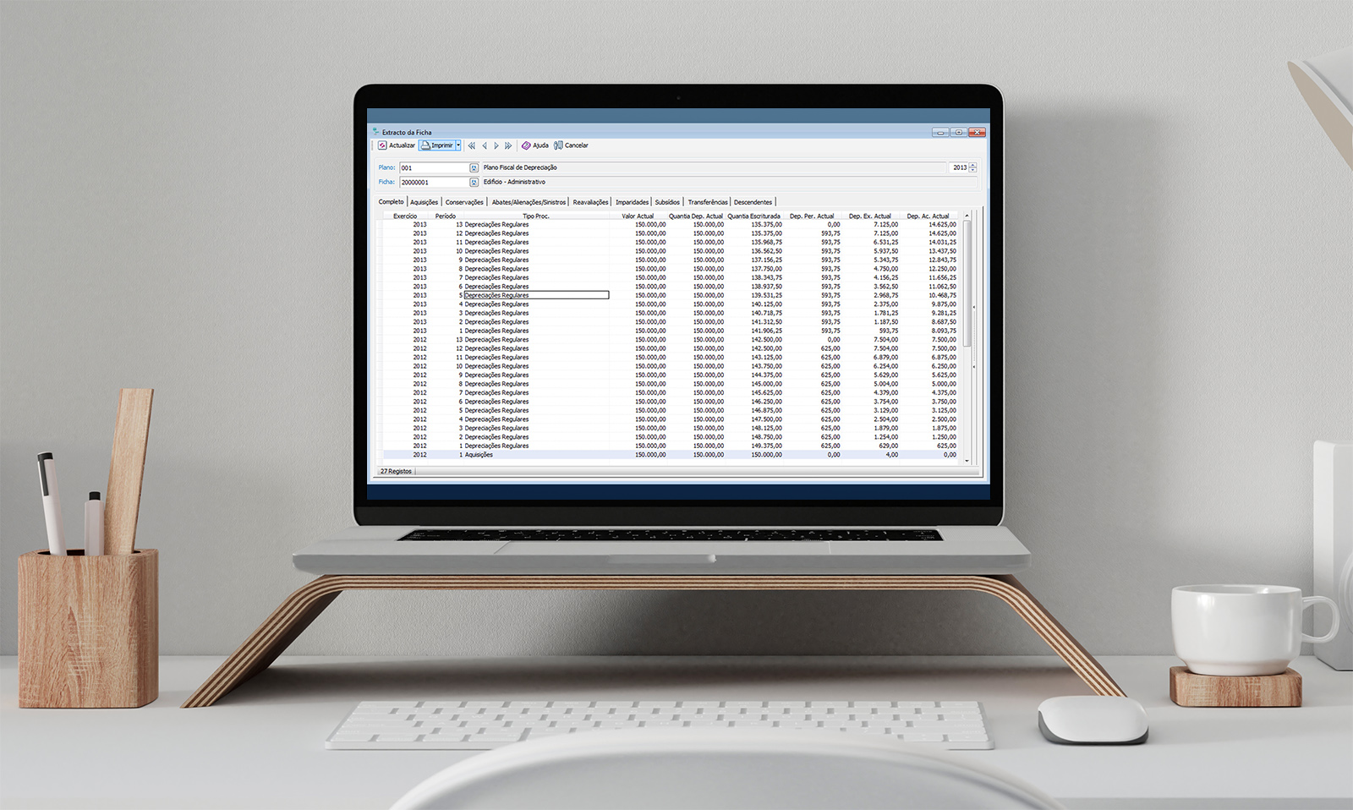Open the Imprimir dropdown arrow

(458, 145)
